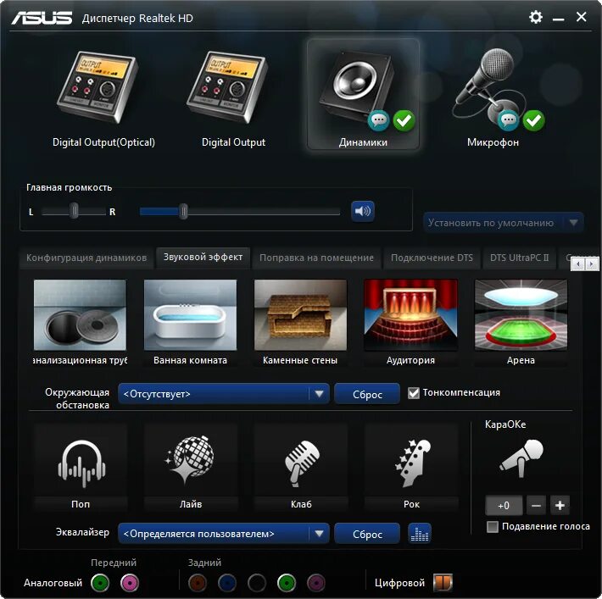The image size is (602, 599).
Task: Open the graphic equalizer bars button
Action: 419,534
